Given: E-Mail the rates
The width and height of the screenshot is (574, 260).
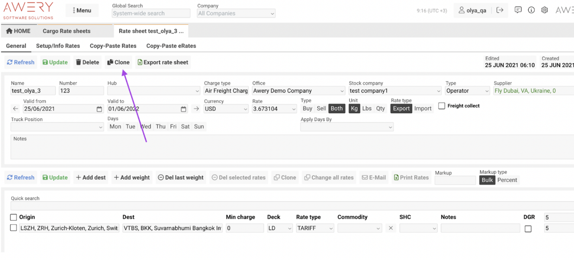Looking at the screenshot, I should [374, 177].
